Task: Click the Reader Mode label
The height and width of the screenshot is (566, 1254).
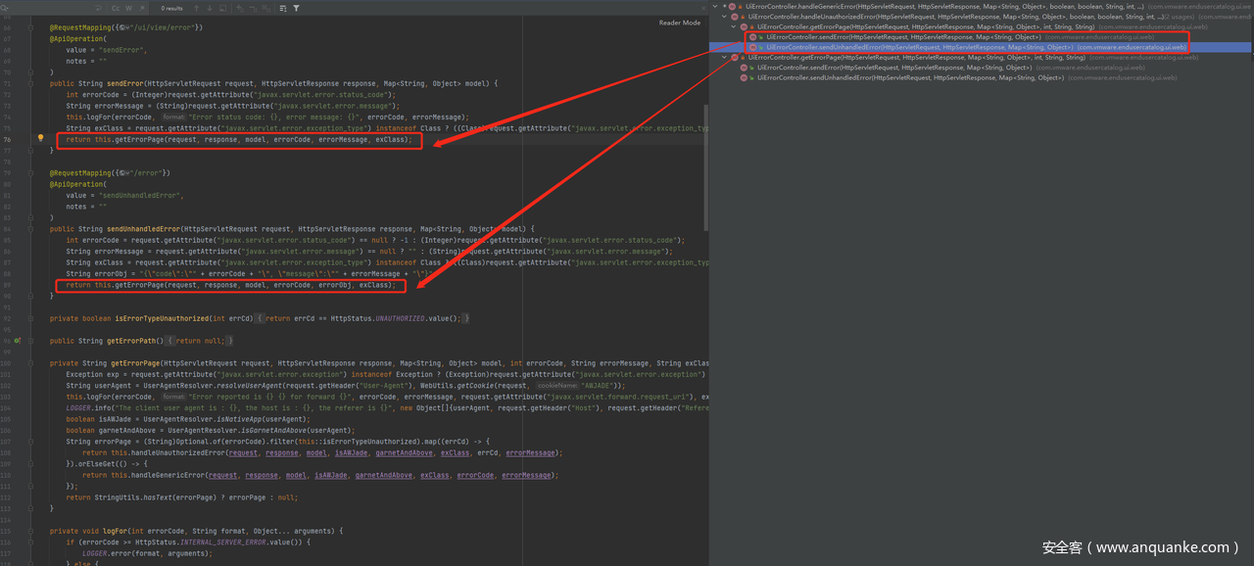Action: coord(679,23)
